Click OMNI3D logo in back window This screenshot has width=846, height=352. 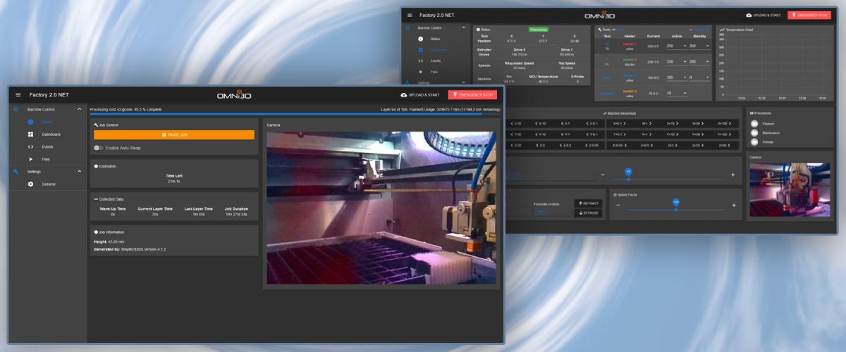click(599, 15)
